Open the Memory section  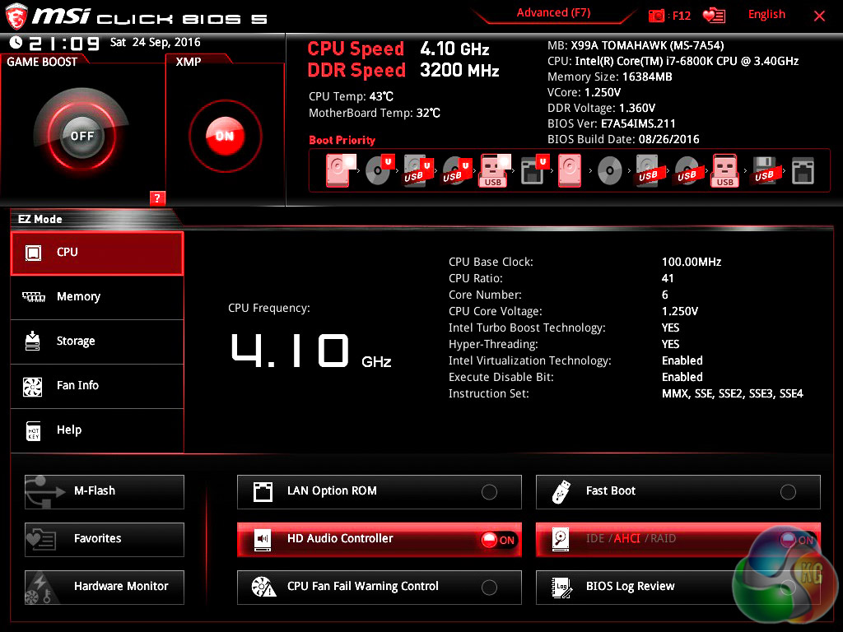coord(97,297)
